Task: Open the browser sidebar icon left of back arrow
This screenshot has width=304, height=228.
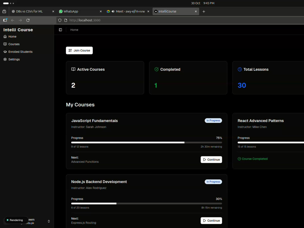Action: (5, 20)
